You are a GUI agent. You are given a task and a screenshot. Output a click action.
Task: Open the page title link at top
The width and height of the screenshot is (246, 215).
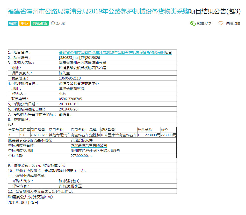click(98, 12)
